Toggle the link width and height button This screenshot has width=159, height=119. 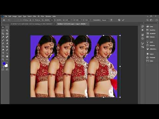52,20
